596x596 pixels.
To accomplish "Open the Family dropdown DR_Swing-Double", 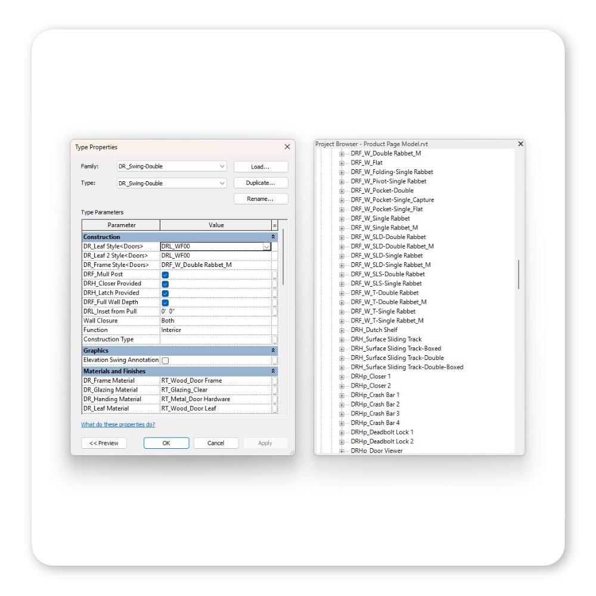I will (172, 166).
